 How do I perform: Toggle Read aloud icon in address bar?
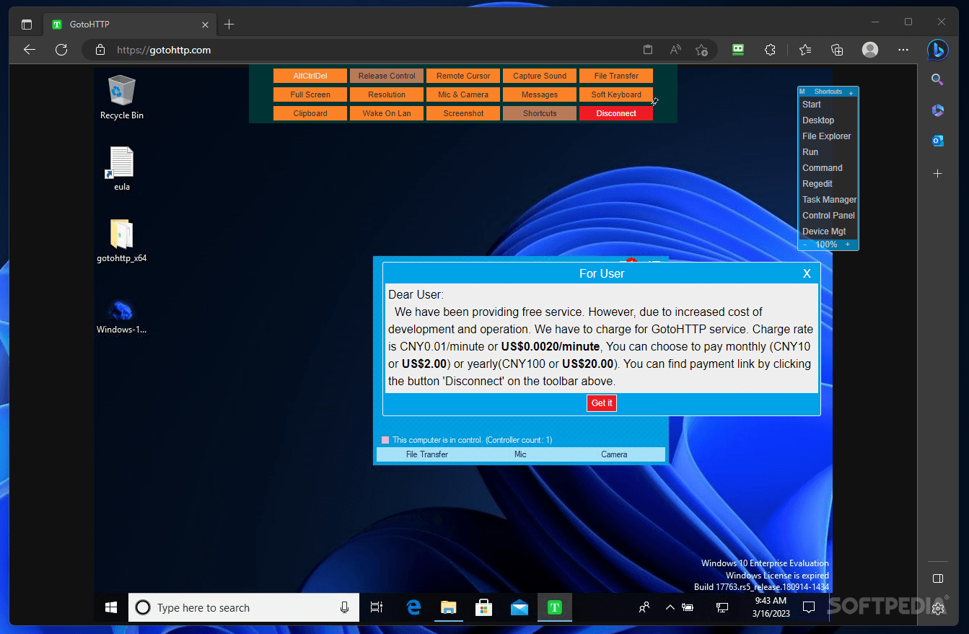pyautogui.click(x=675, y=50)
